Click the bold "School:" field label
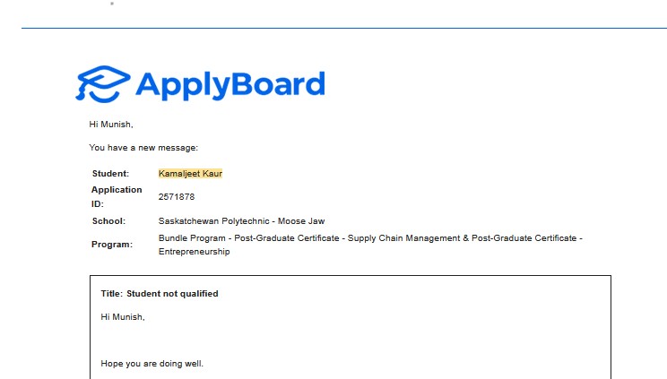The height and width of the screenshot is (379, 667). [x=108, y=220]
